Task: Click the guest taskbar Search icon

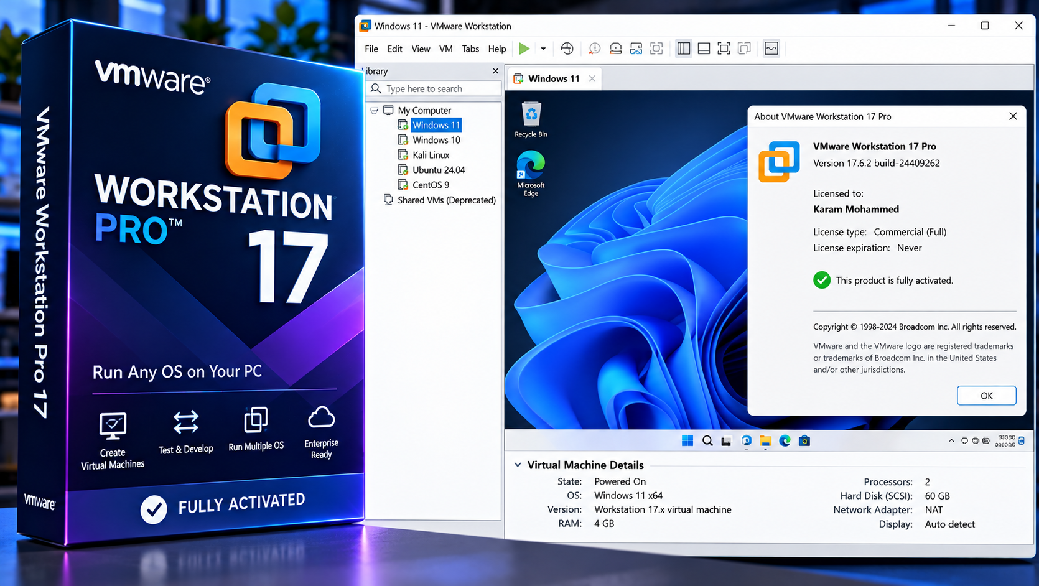Action: click(x=707, y=441)
